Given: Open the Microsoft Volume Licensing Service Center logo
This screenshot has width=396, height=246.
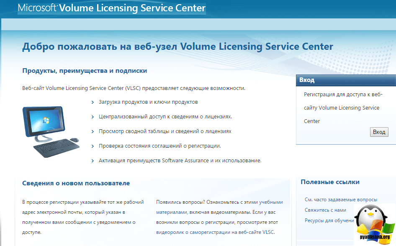Looking at the screenshot, I should tap(112, 8).
